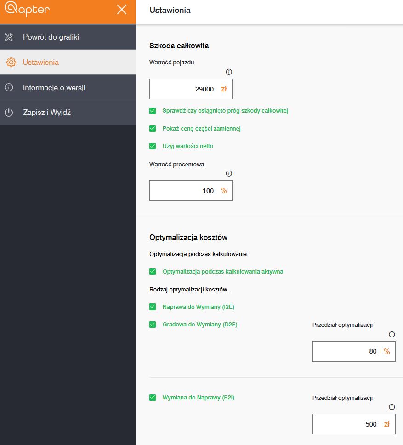The width and height of the screenshot is (403, 445).
Task: Toggle Gradowa do Wymiany (D2E) checkbox
Action: pyautogui.click(x=153, y=325)
